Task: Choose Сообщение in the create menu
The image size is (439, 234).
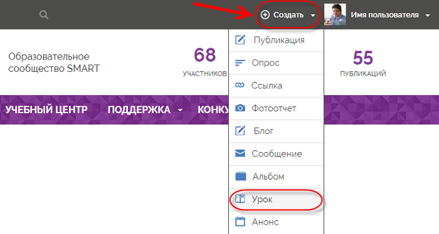Action: pos(277,154)
